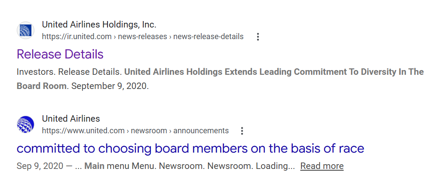
Task: Click the "September 9, 2020" date in first snippet
Action: [110, 86]
